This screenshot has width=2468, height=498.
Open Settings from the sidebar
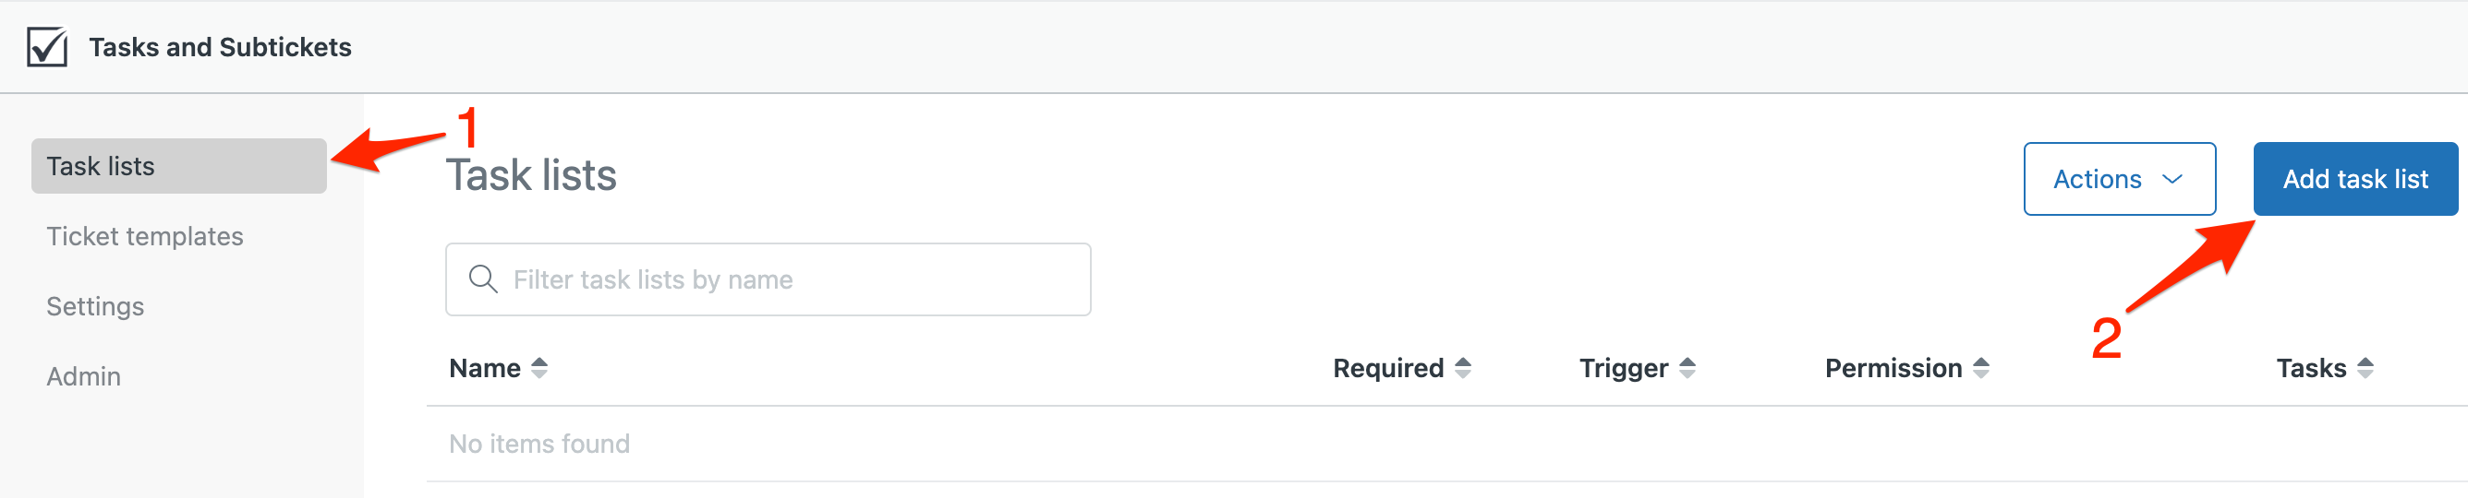click(x=95, y=306)
